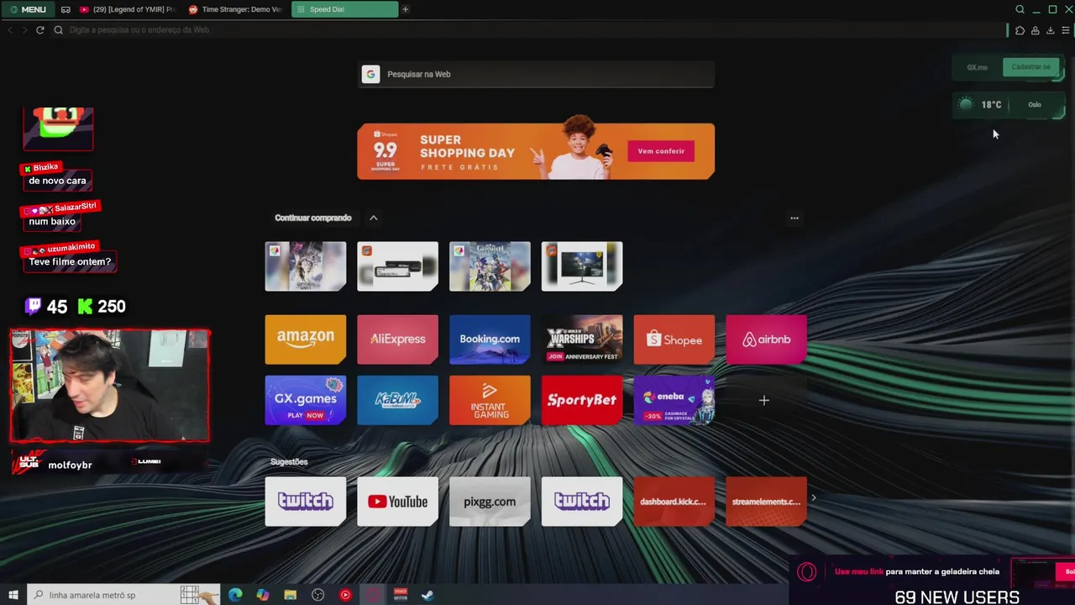Open the streamelements suggestion tile
This screenshot has height=605, width=1075.
pyautogui.click(x=766, y=502)
